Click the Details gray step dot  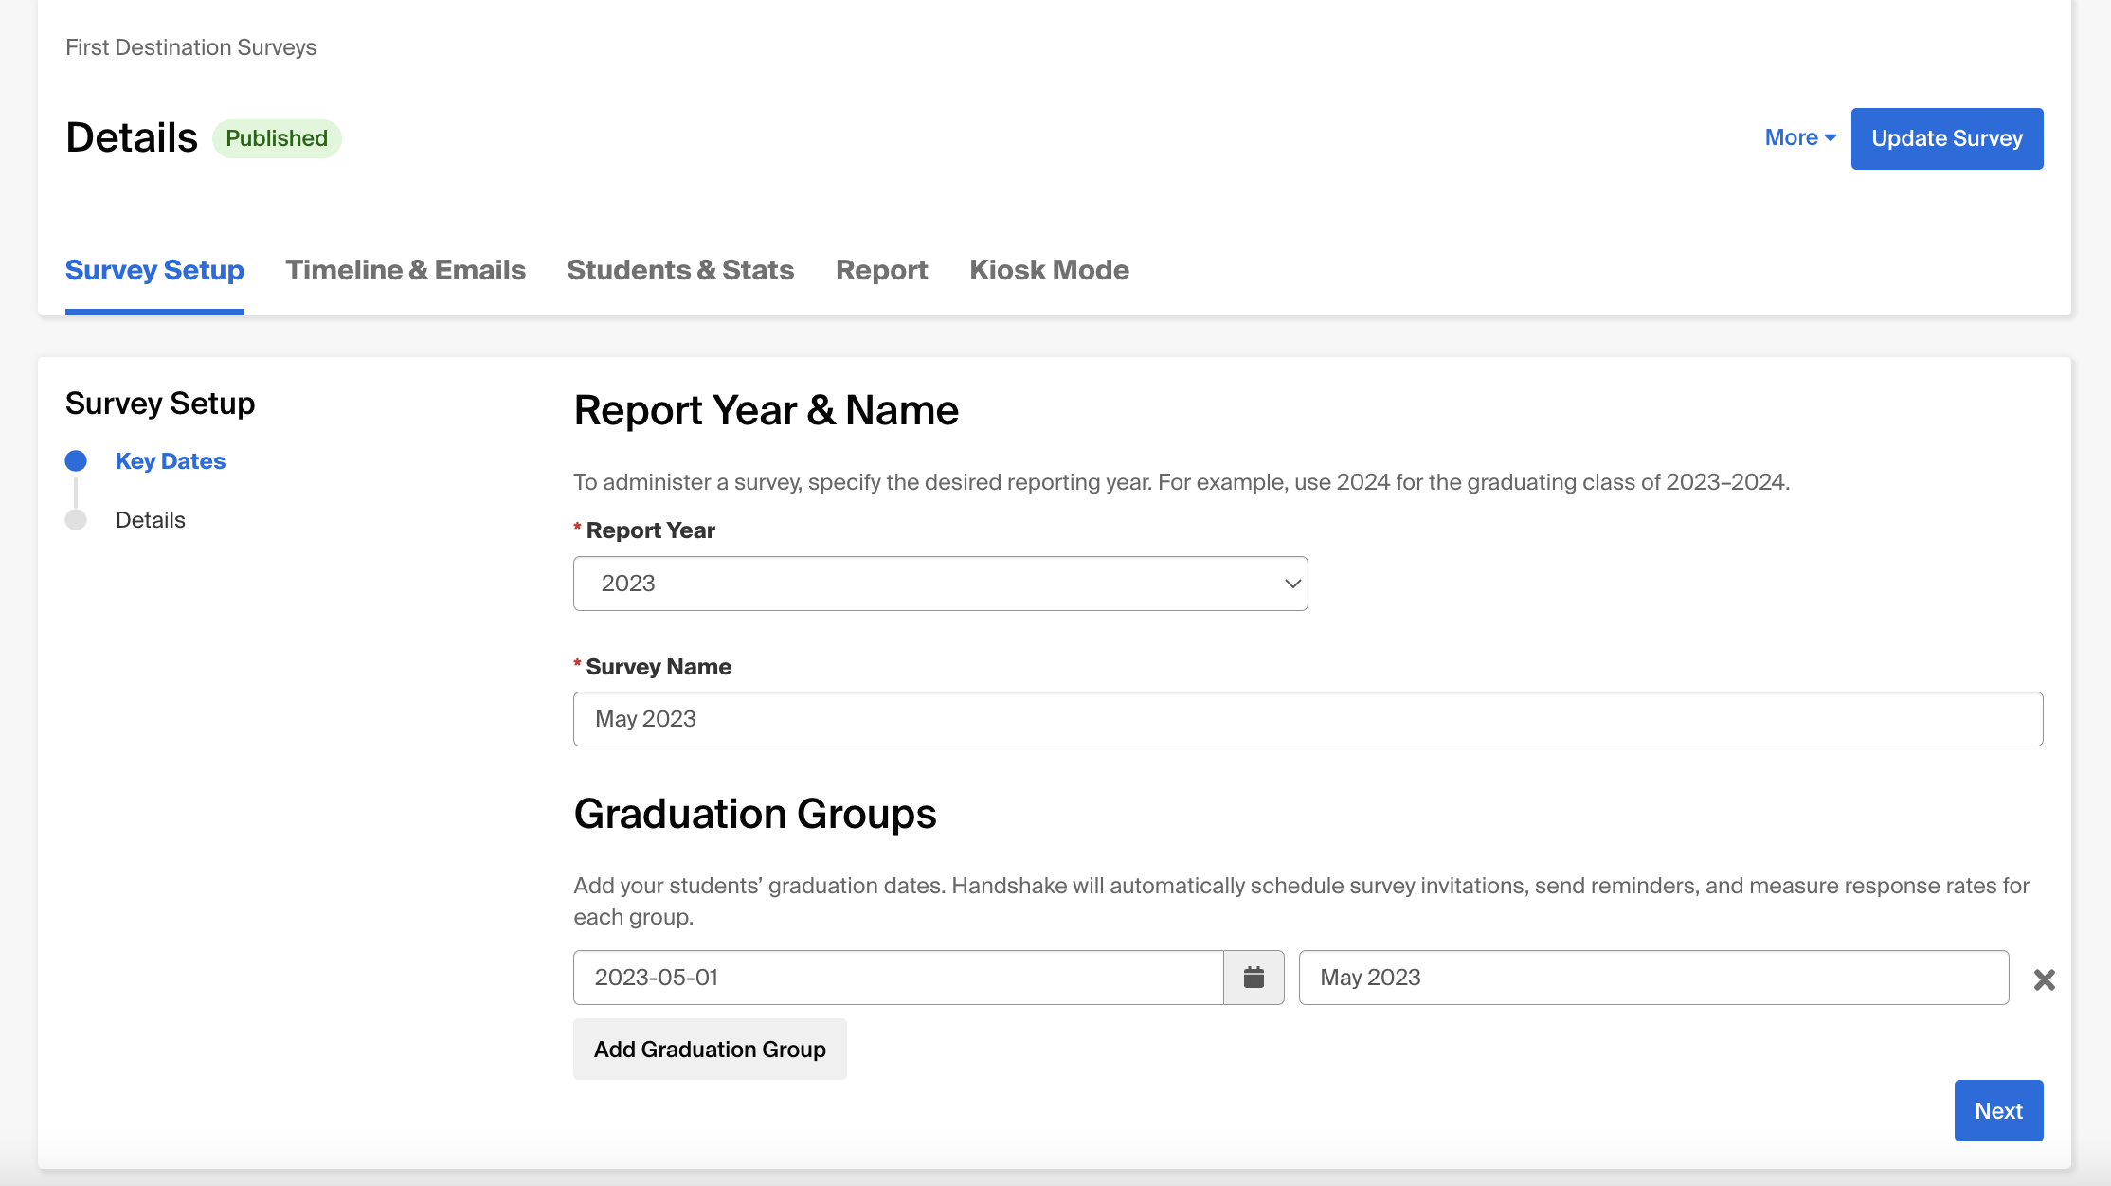(76, 520)
